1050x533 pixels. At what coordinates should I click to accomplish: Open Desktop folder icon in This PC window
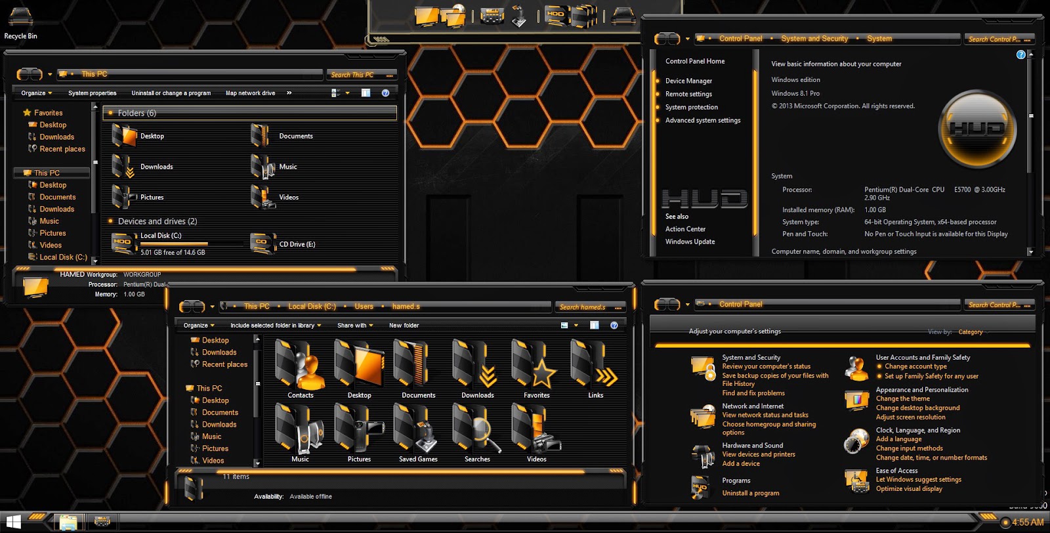(x=124, y=136)
